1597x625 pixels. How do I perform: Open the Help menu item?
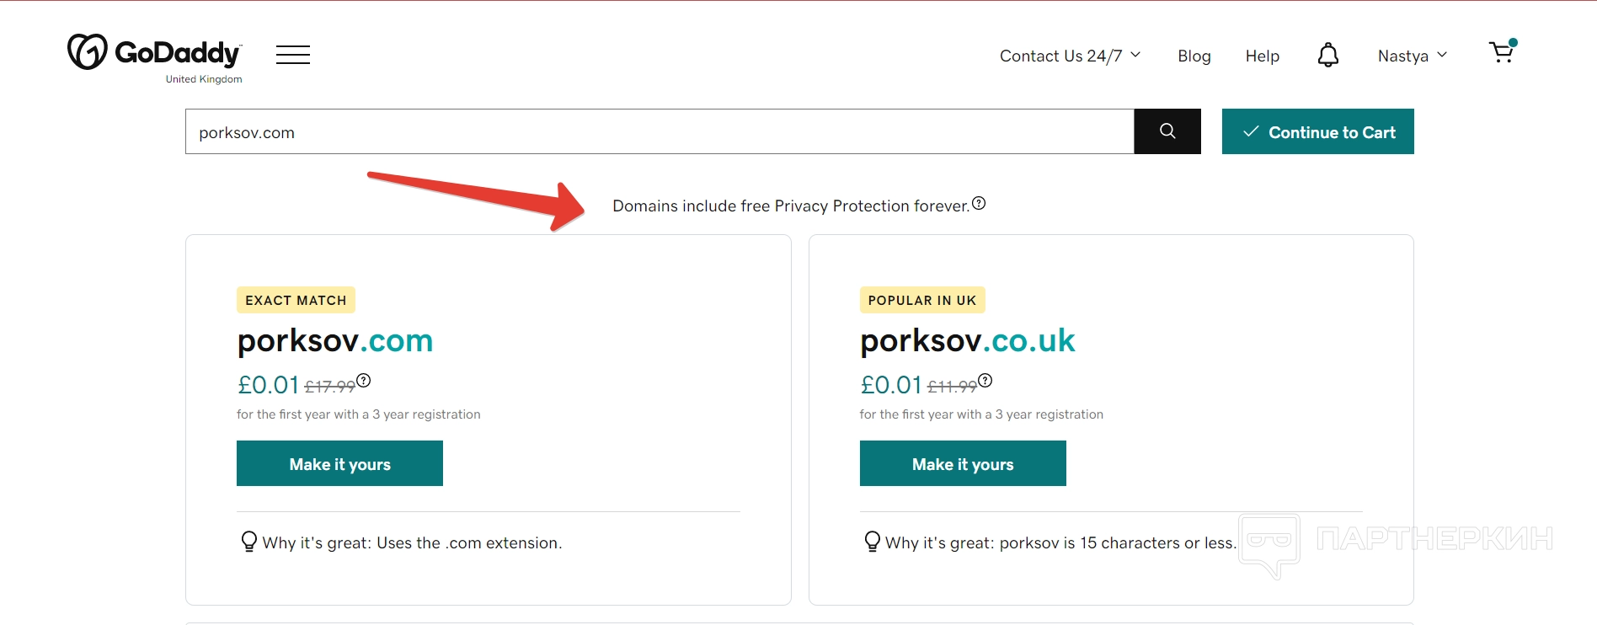tap(1263, 56)
